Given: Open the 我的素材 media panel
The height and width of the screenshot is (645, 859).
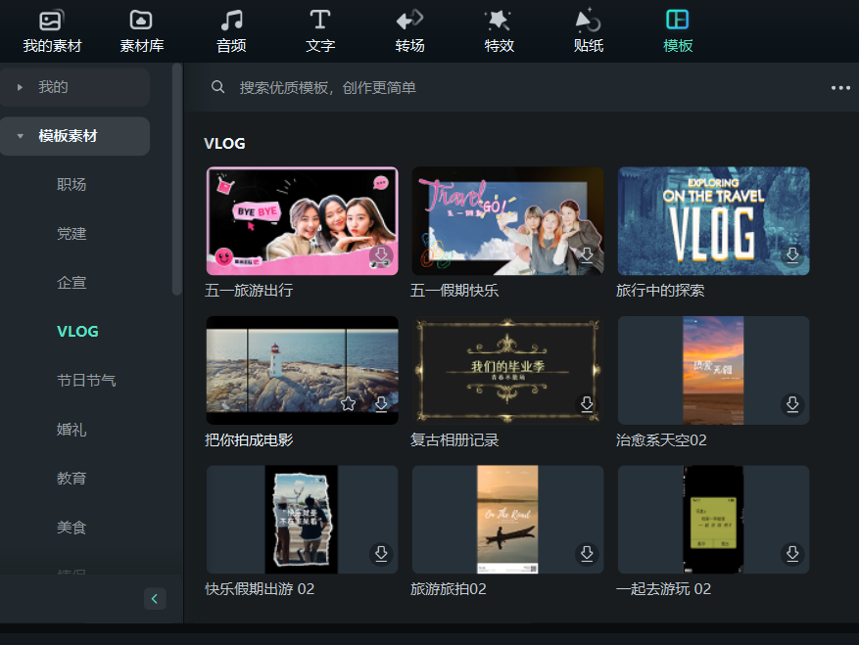Looking at the screenshot, I should click(x=52, y=30).
